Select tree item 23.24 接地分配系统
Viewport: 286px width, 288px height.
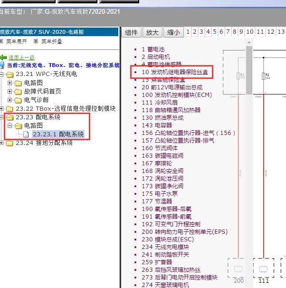click(44, 143)
